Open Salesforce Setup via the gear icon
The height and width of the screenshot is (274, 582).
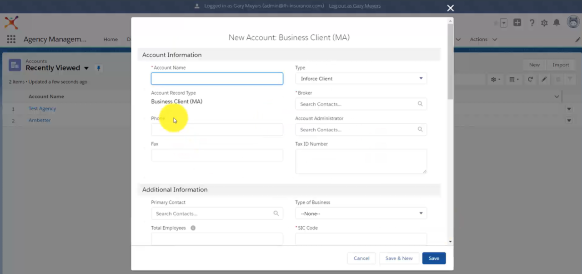tap(544, 22)
